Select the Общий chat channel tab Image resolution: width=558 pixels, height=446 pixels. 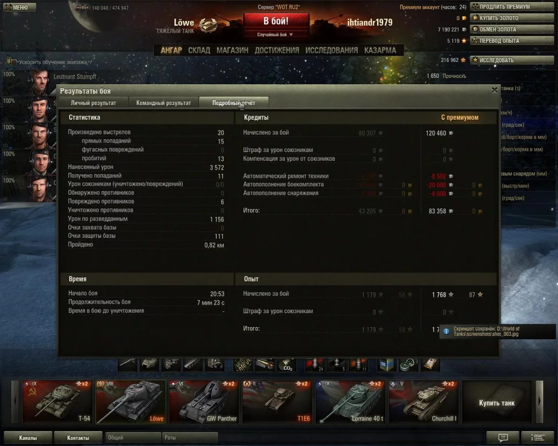[133, 438]
